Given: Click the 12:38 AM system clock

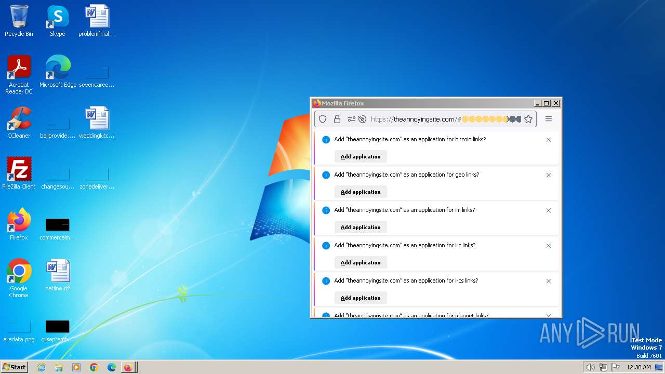Looking at the screenshot, I should [x=639, y=367].
